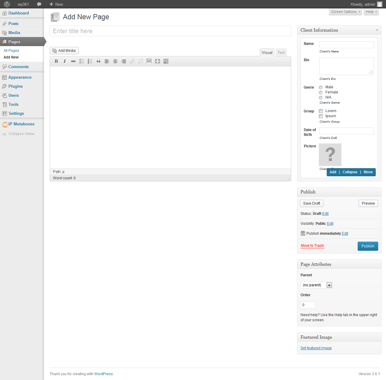
Task: Open the Help dropdown tab
Action: [371, 12]
